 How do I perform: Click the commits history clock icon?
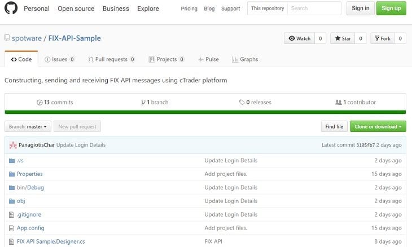tap(40, 103)
